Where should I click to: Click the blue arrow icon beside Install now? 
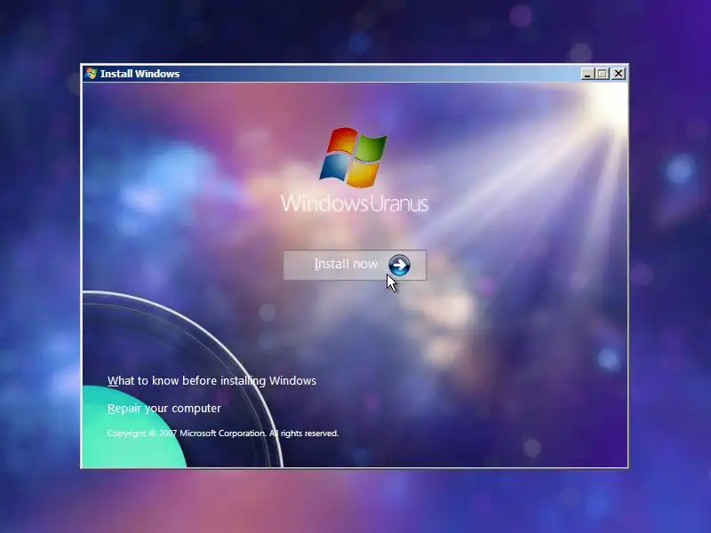pyautogui.click(x=399, y=265)
